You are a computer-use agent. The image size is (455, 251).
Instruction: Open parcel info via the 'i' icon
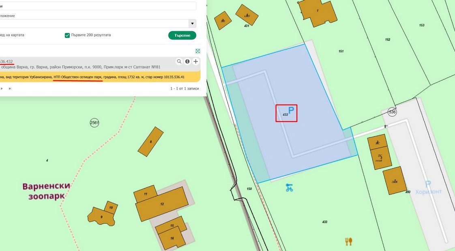click(x=187, y=62)
